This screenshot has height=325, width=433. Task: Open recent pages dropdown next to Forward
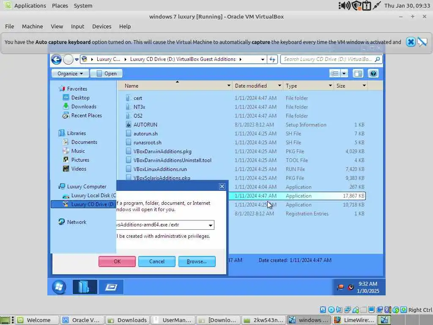point(77,59)
